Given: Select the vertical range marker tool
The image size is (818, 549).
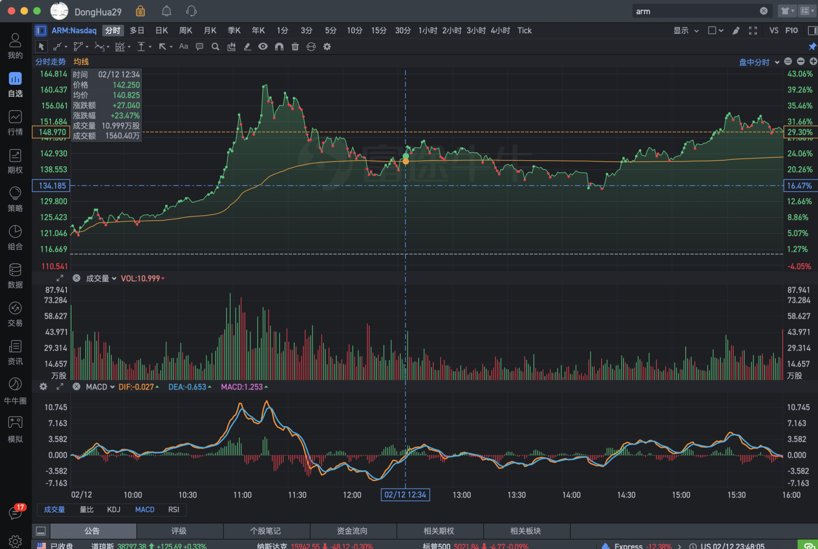Looking at the screenshot, I should (141, 47).
